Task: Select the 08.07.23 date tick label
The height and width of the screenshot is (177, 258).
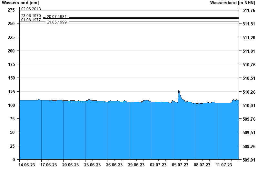Action: click(202, 165)
